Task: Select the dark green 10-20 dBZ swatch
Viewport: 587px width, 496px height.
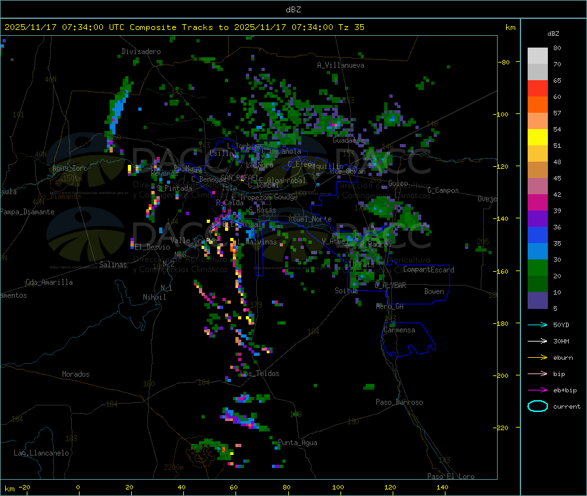Action: pos(537,284)
